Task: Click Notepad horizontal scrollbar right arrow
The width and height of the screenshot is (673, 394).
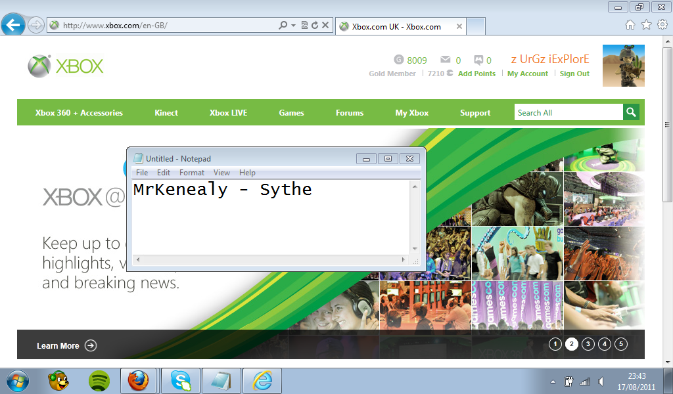Action: click(403, 259)
